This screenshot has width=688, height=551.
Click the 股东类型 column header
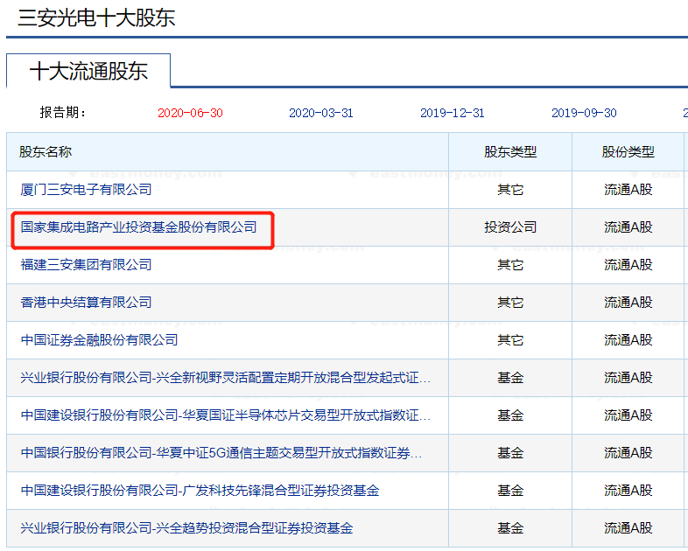tap(510, 152)
